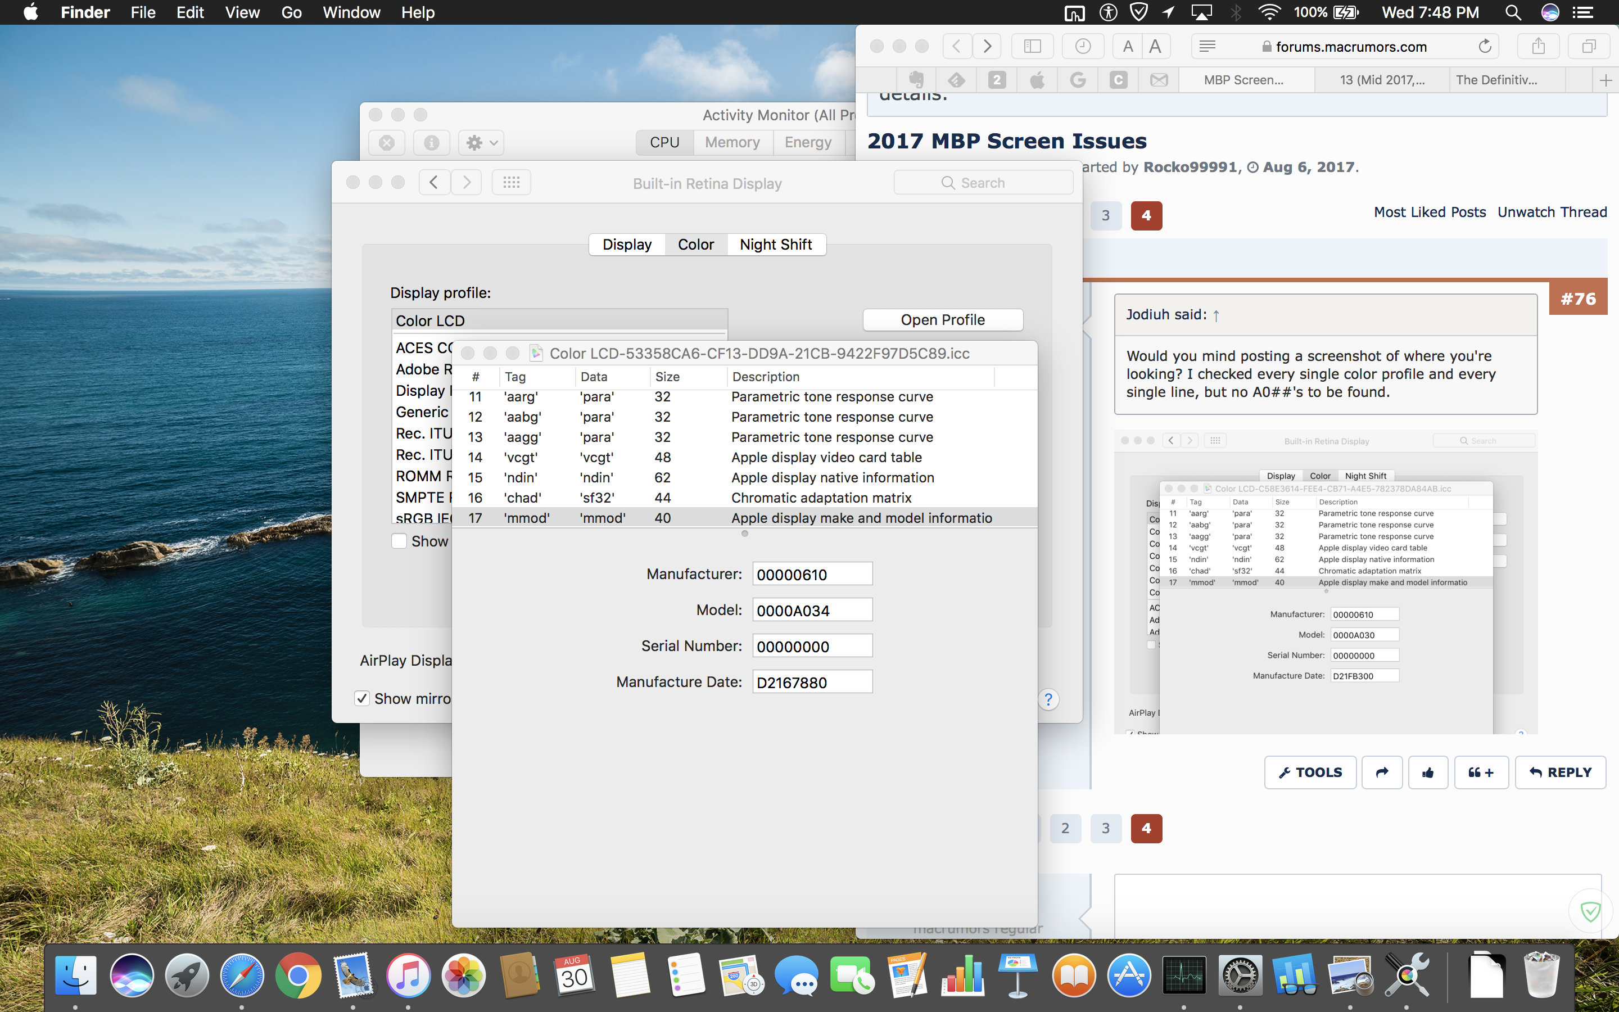
Task: Click the Like thumbs-up icon on post
Action: pyautogui.click(x=1428, y=772)
